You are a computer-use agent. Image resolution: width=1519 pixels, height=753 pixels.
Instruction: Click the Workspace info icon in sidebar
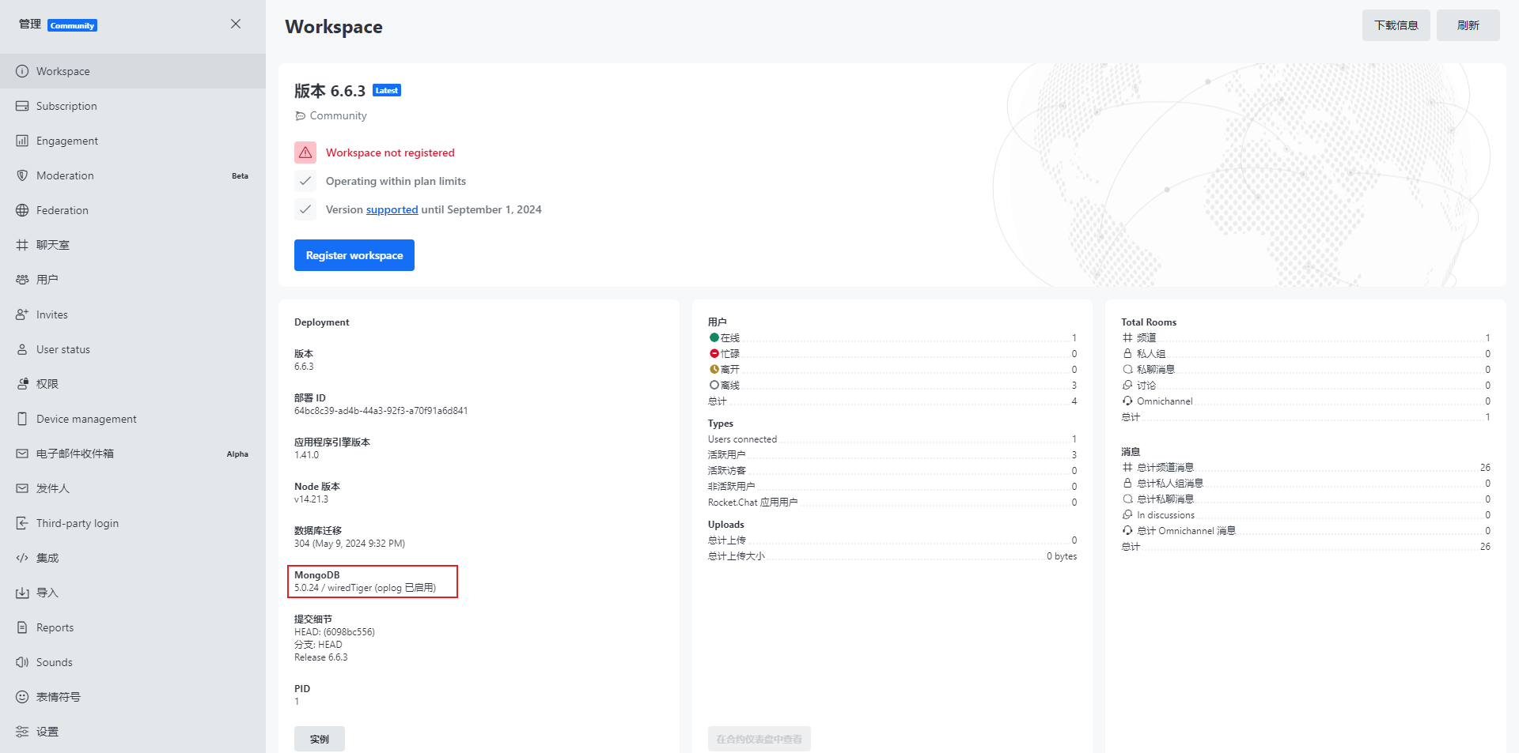pyautogui.click(x=22, y=71)
